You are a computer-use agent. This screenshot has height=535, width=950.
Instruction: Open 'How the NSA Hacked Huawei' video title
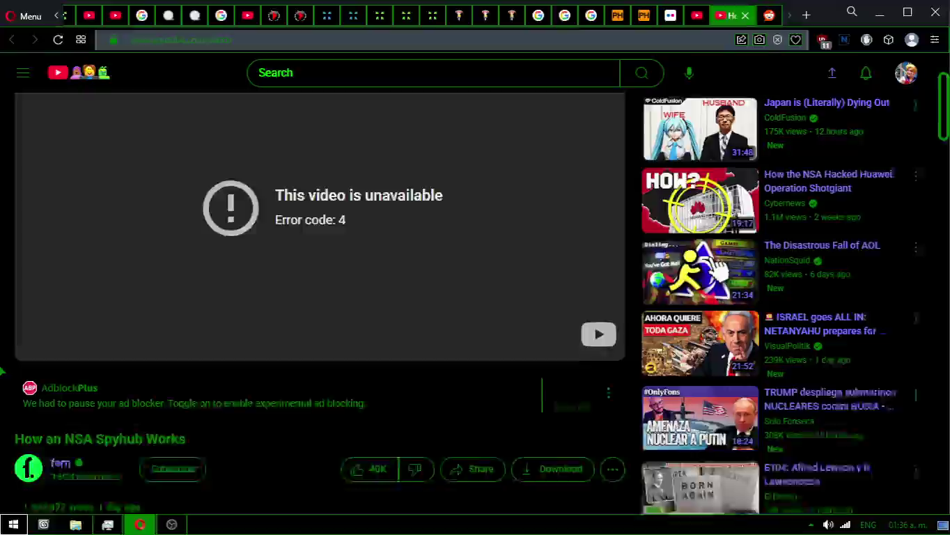coord(829,181)
